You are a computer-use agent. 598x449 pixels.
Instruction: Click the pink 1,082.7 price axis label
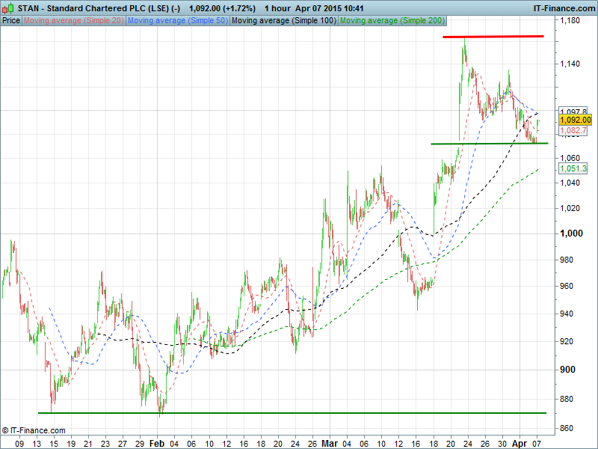point(572,130)
